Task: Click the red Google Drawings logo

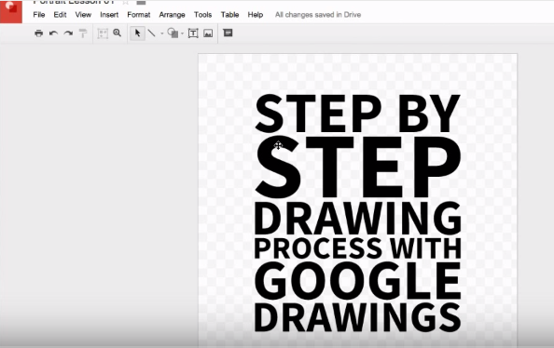Action: coord(11,12)
